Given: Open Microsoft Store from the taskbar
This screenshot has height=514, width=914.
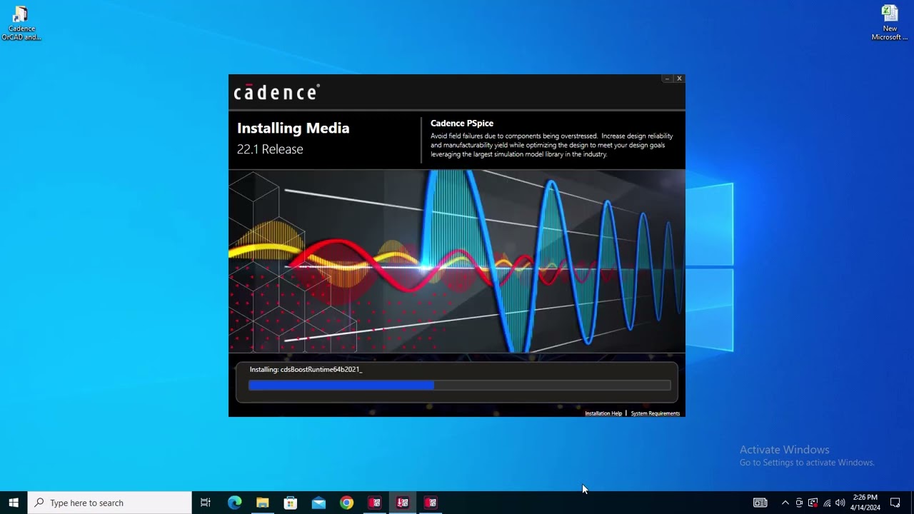Looking at the screenshot, I should click(290, 503).
